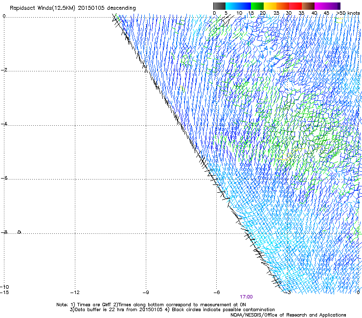Click the latitude axis label '-10'
The image size is (362, 318).
[4, 287]
